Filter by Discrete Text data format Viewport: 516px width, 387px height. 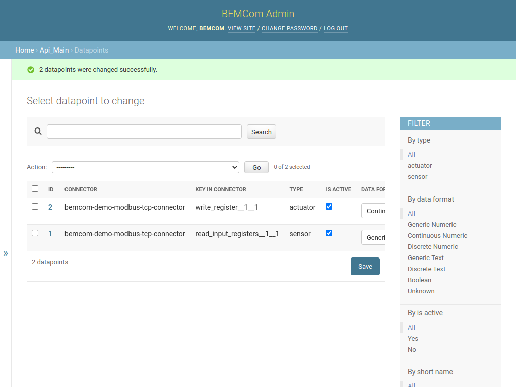[426, 269]
